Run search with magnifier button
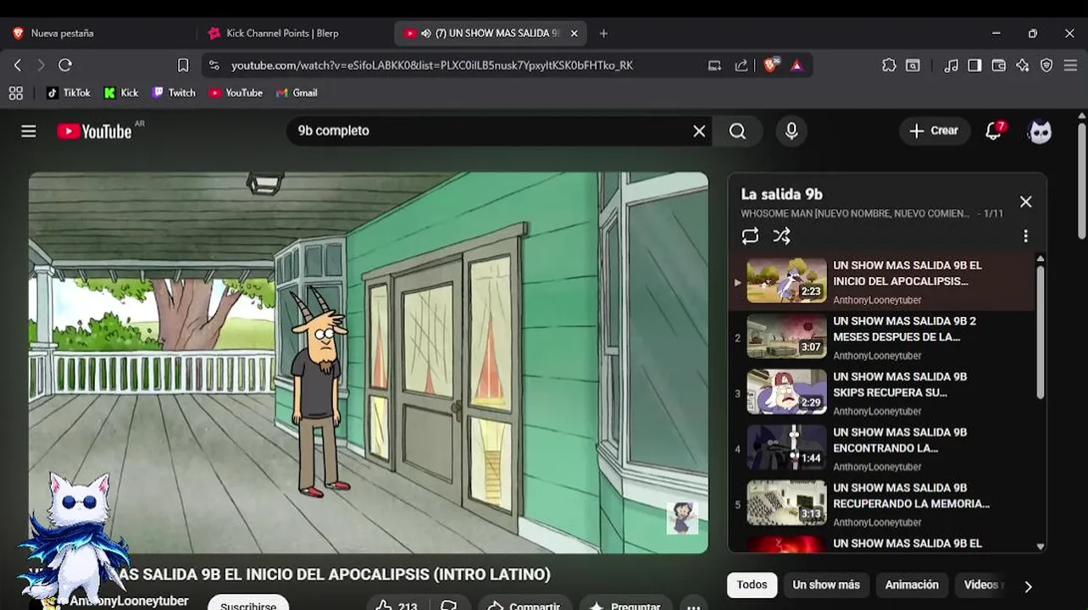 [x=737, y=131]
